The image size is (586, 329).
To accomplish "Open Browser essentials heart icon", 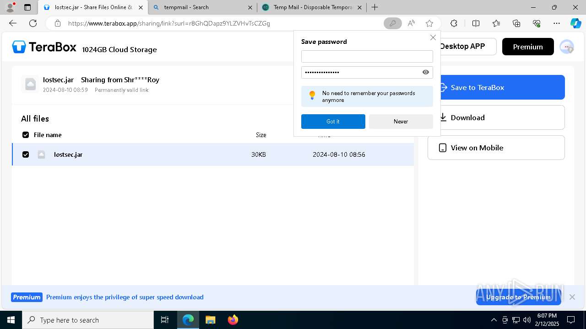I will (537, 23).
